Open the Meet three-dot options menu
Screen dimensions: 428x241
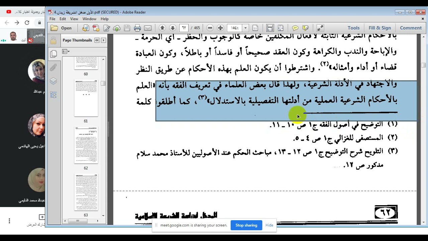click(9, 221)
